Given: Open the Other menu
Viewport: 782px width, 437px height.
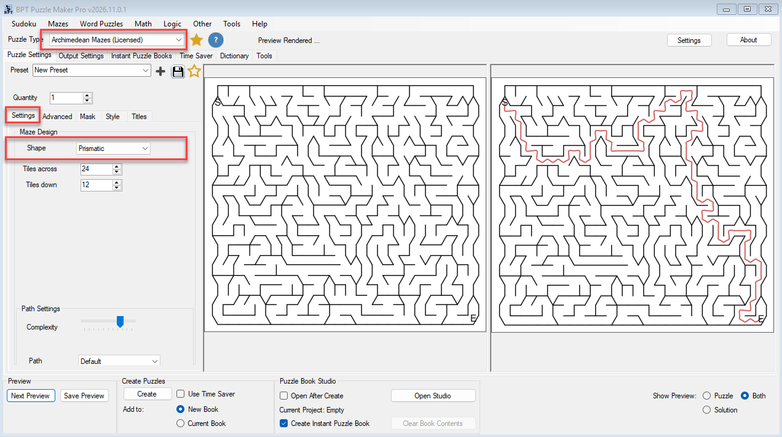Looking at the screenshot, I should tap(202, 24).
